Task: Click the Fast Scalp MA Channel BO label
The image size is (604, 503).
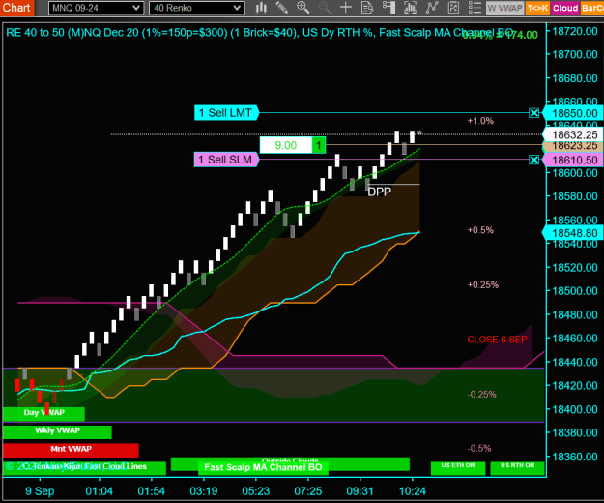Action: 263,467
